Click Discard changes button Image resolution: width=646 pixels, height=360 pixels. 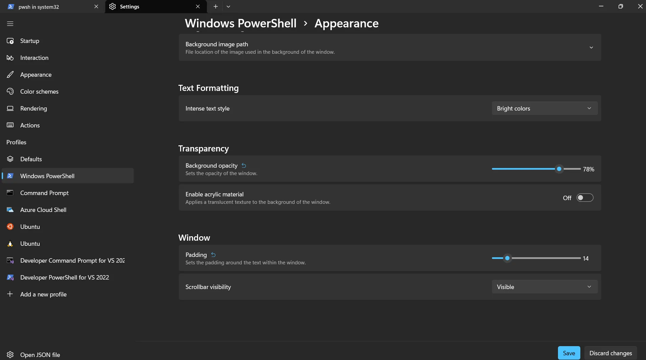[x=610, y=353]
